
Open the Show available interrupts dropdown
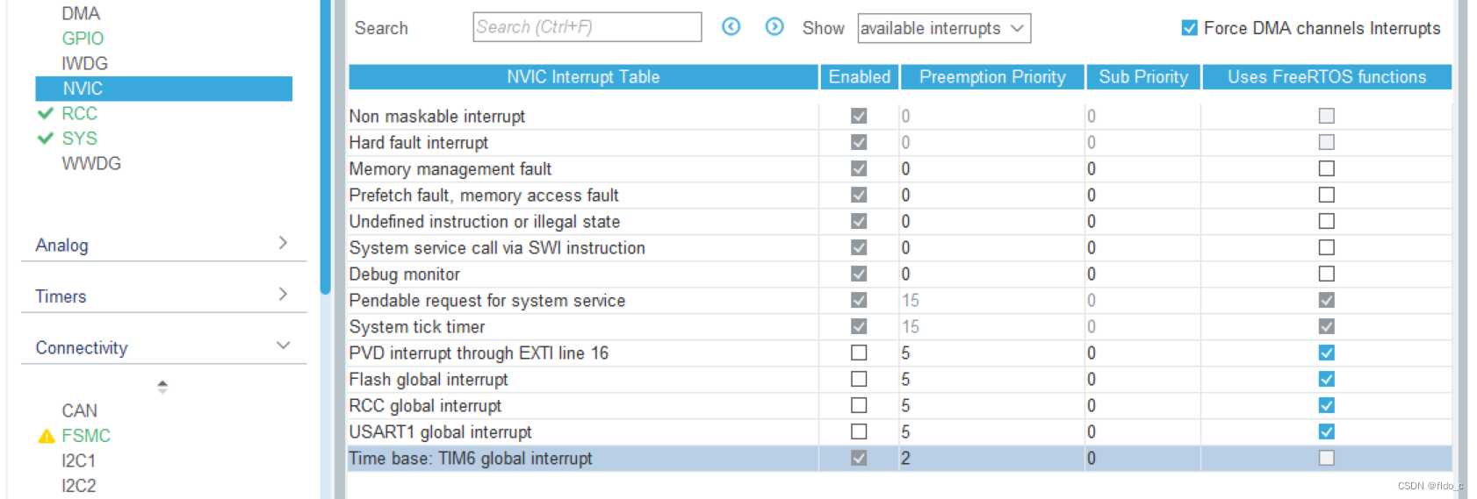tap(943, 28)
